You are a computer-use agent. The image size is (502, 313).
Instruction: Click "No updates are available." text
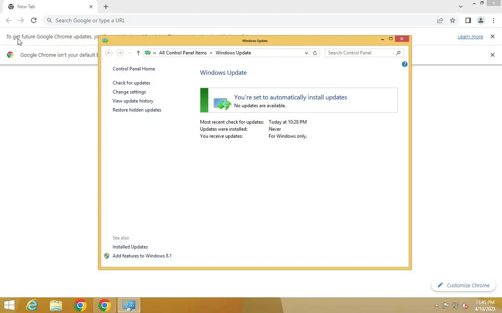[260, 106]
